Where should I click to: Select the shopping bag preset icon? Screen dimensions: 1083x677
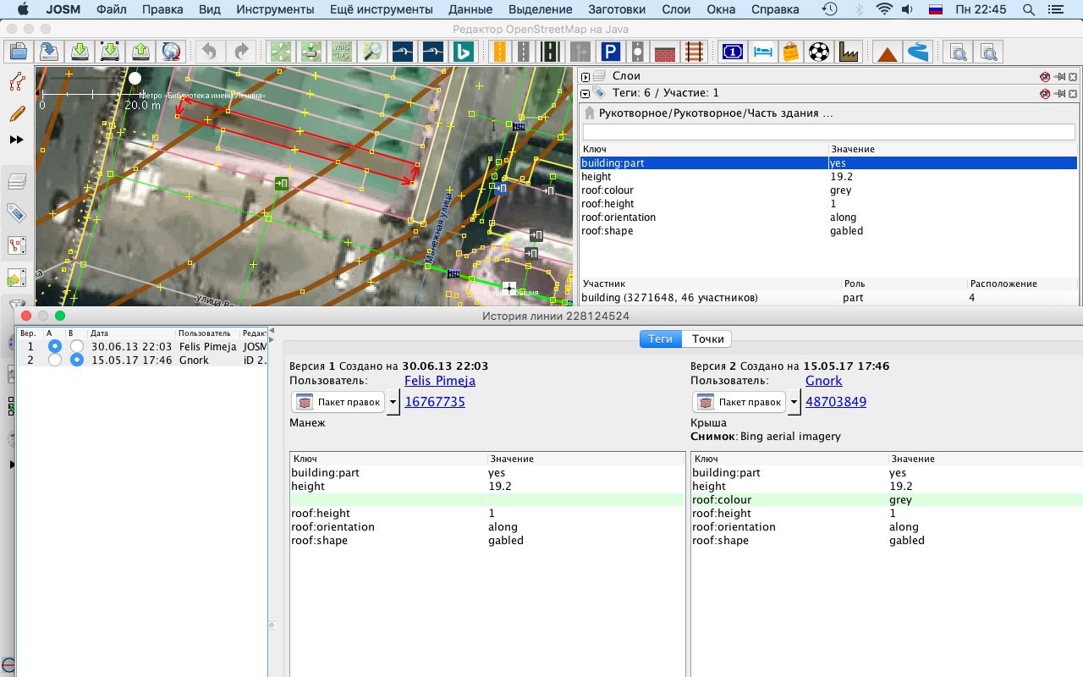(790, 52)
